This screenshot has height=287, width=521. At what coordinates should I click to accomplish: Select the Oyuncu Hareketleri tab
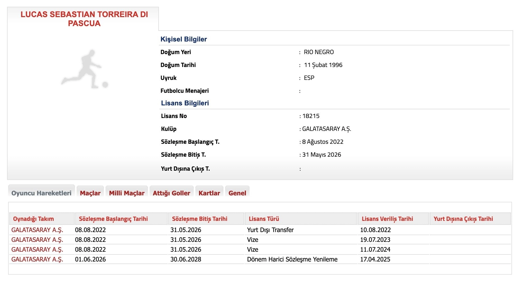[x=41, y=193]
